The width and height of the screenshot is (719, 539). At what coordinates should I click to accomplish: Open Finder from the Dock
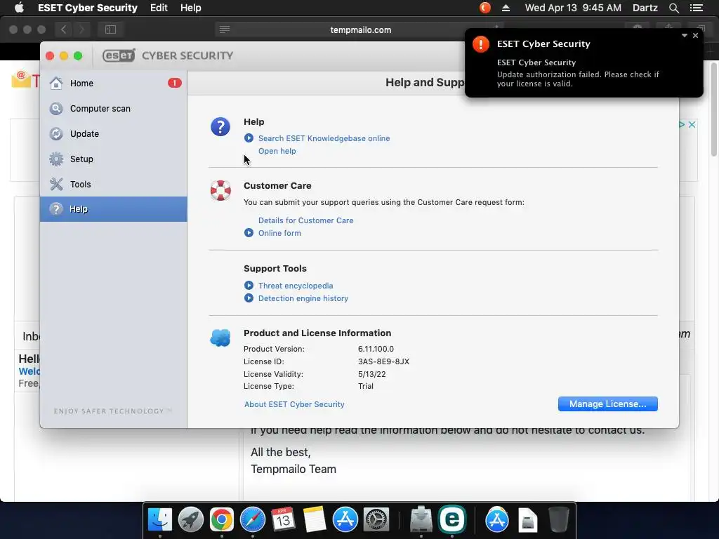159,520
